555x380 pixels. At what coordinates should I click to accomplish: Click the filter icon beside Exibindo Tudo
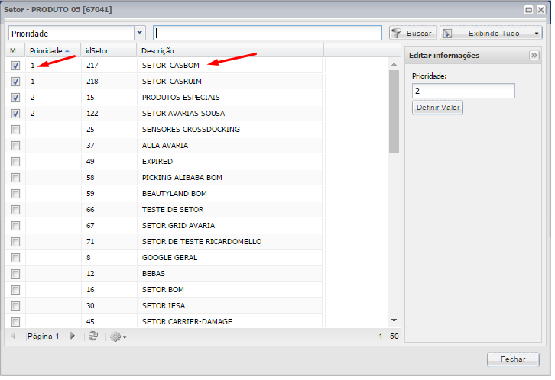tap(448, 34)
